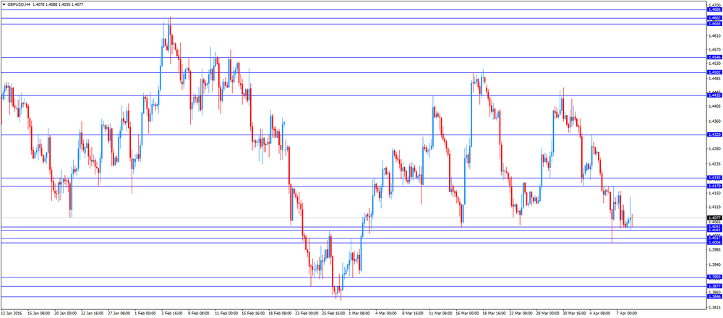Select the horizontal line at 1.4435
This screenshot has height=318, width=723.
pyautogui.click(x=354, y=95)
